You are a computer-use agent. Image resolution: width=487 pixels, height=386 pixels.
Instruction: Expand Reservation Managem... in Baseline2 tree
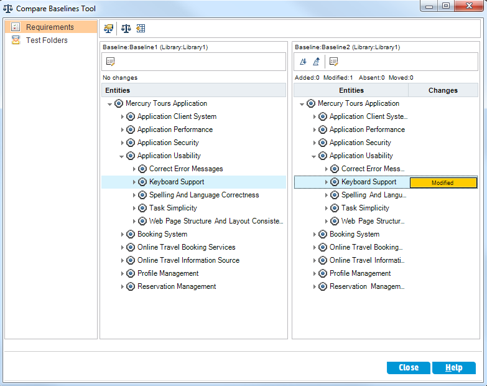(x=314, y=286)
